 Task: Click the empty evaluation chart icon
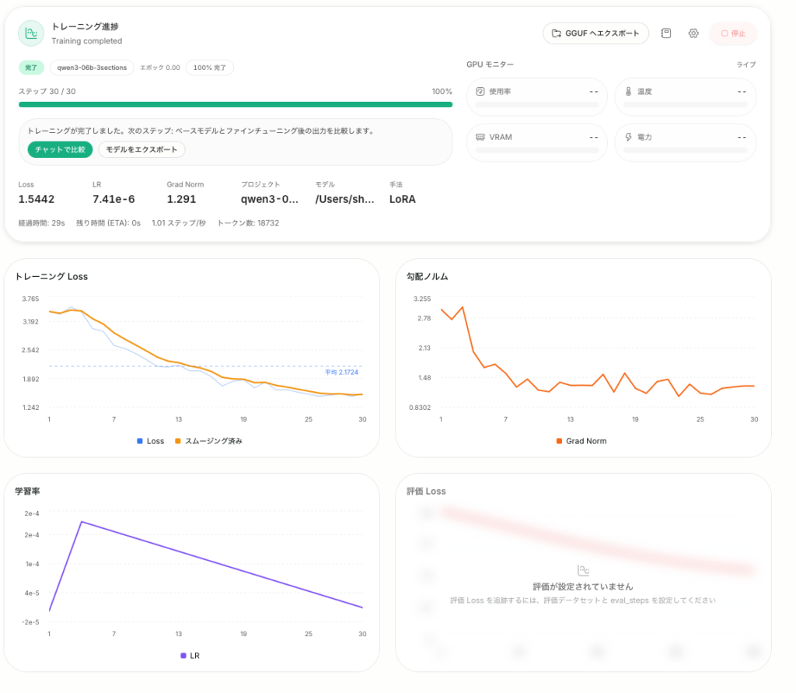tap(583, 570)
